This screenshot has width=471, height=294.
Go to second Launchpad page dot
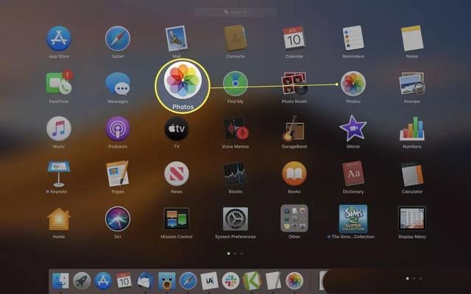click(x=235, y=253)
